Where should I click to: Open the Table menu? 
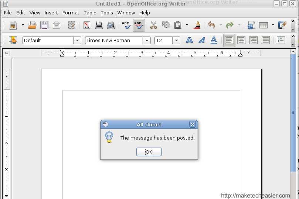click(90, 13)
